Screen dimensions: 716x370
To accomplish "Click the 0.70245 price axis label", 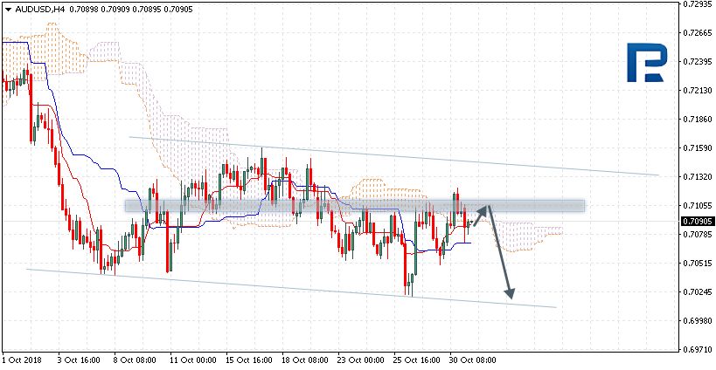I will [x=697, y=292].
